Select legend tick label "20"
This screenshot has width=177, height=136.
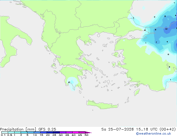(x=48, y=135)
